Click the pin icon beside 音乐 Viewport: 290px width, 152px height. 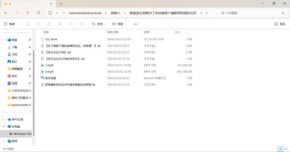tap(30, 76)
